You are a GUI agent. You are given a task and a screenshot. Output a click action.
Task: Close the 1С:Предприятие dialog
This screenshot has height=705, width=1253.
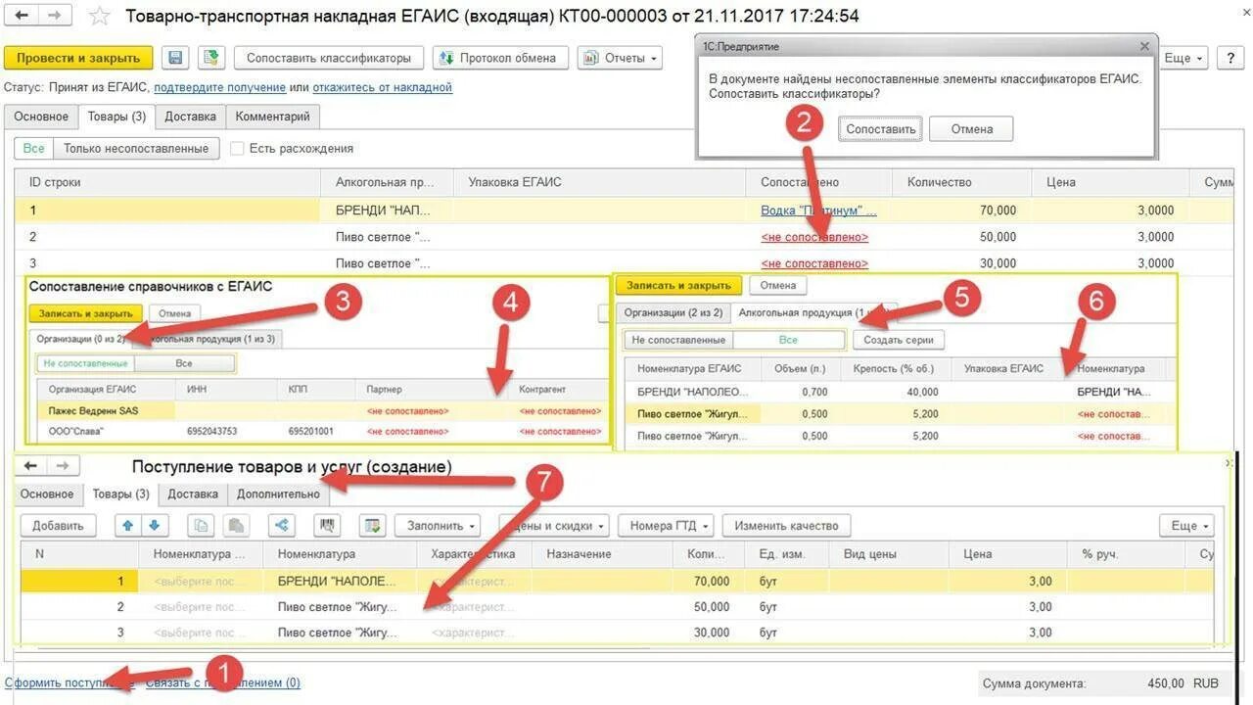[x=1144, y=46]
